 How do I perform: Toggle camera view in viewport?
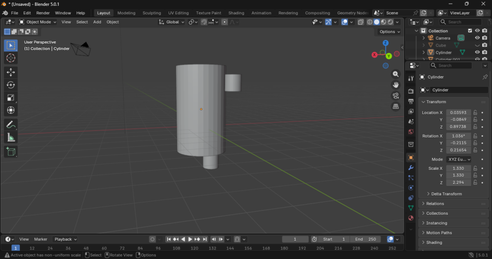pyautogui.click(x=396, y=95)
